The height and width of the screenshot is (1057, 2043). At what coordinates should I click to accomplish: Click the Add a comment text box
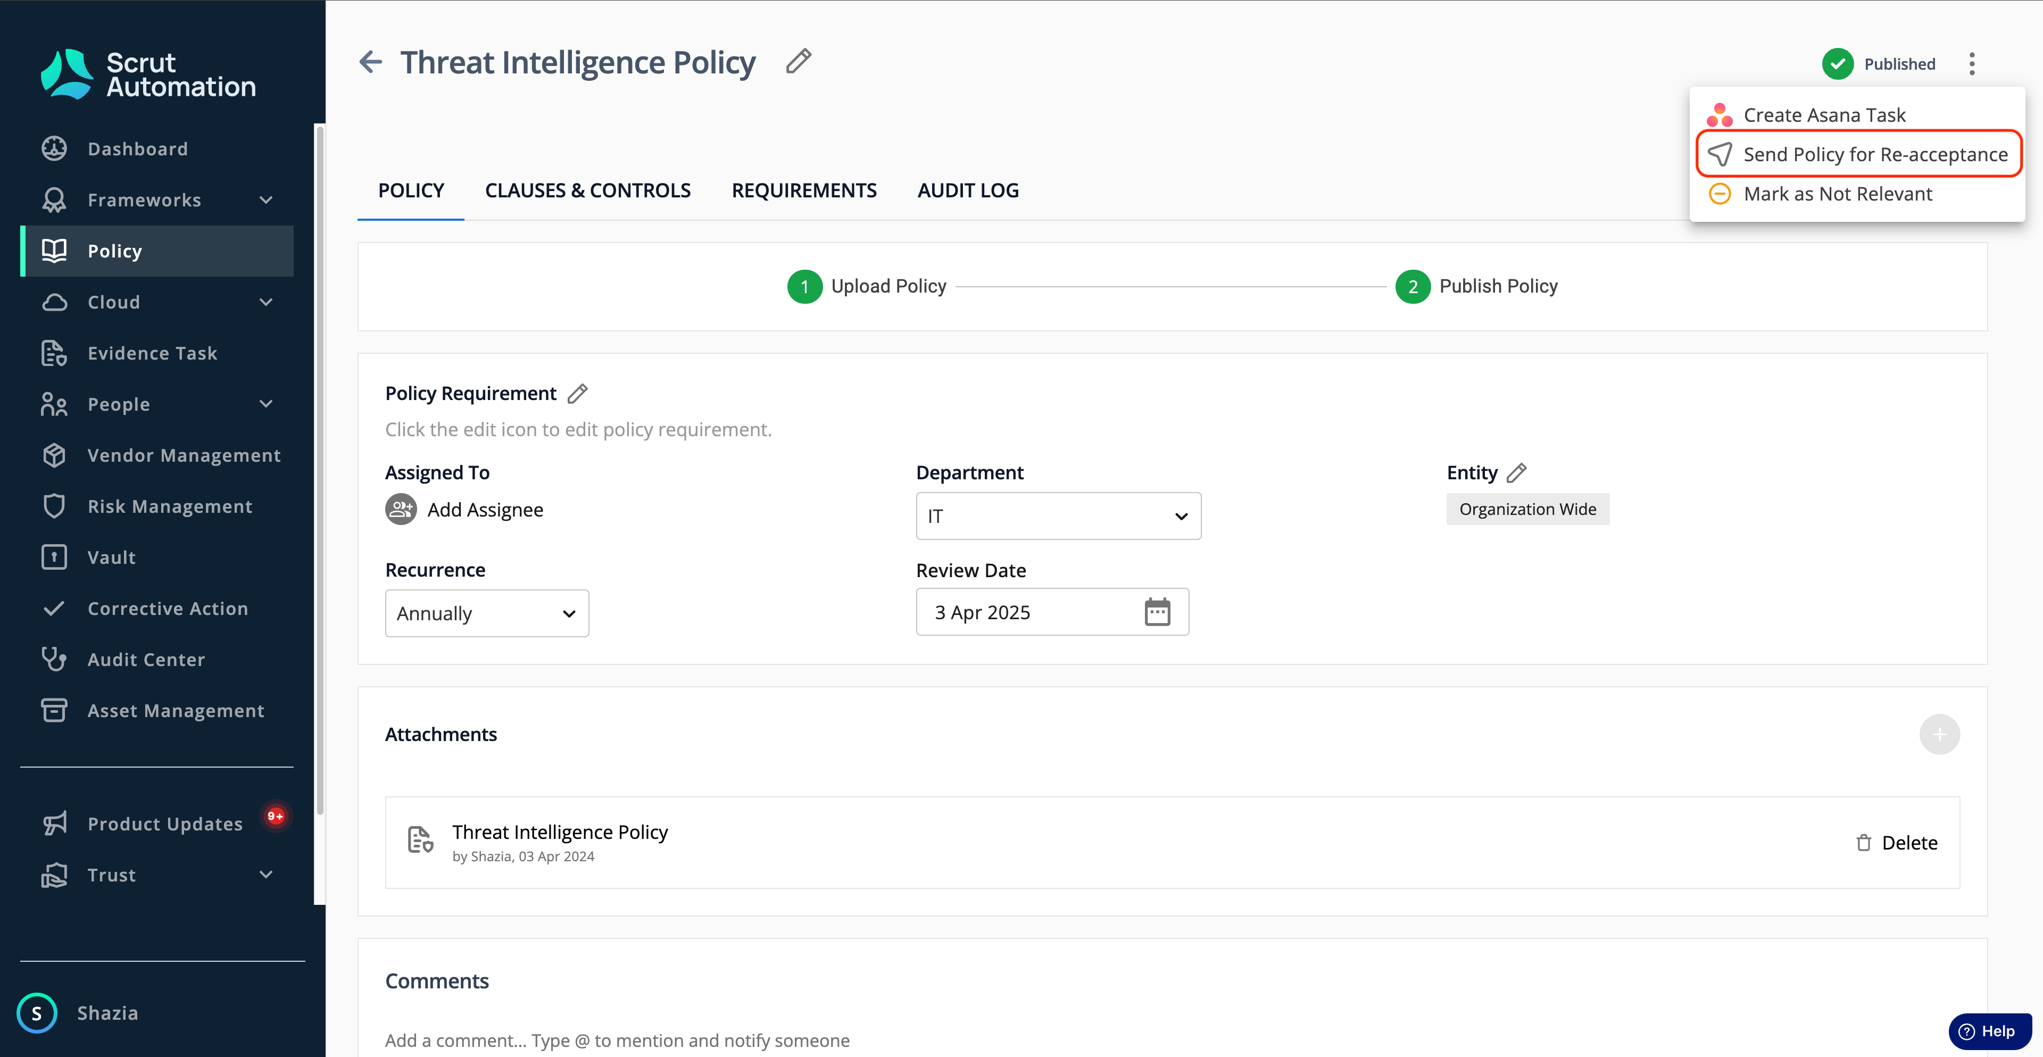(x=1172, y=1041)
